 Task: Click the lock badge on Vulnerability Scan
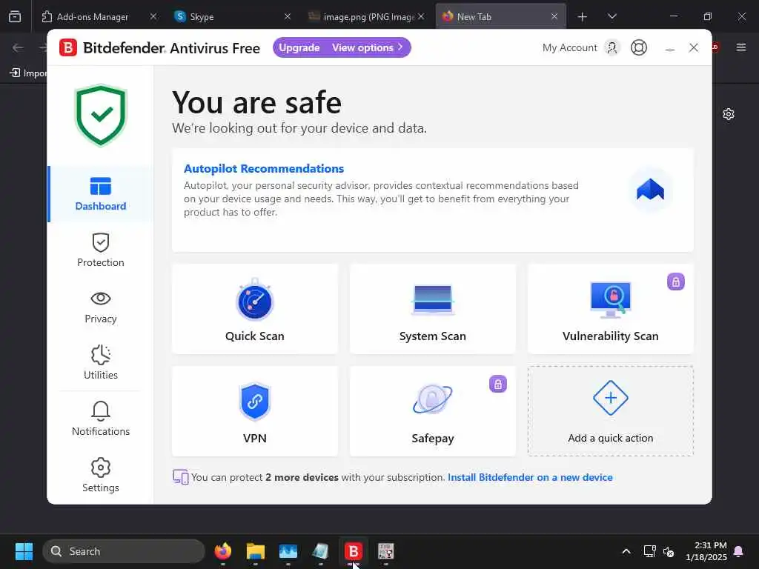tap(676, 282)
